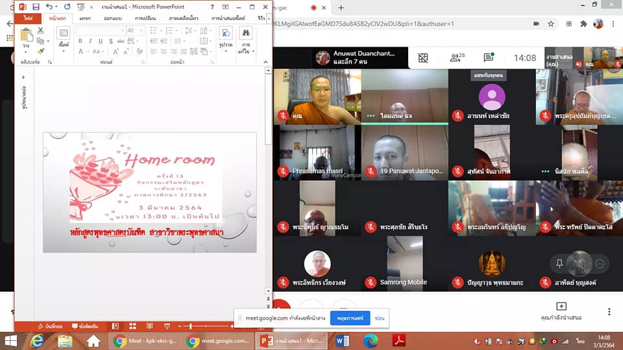
Task: Change Meet layout grid icon
Action: tap(423, 58)
